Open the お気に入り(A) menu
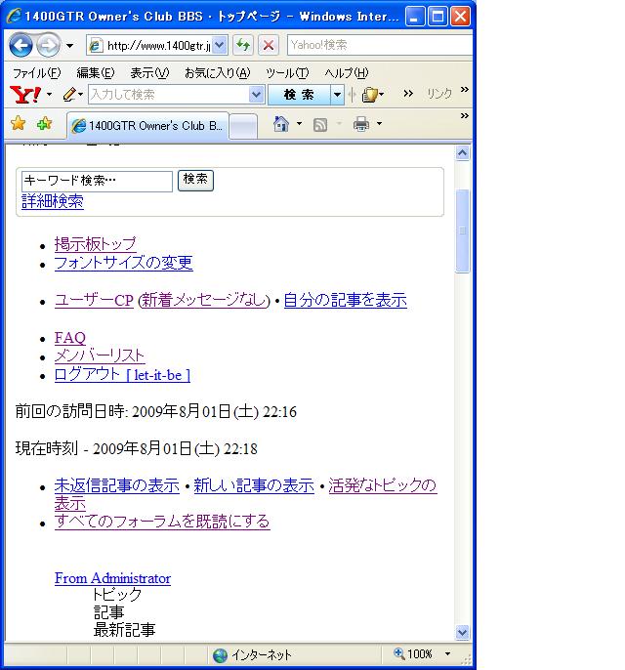This screenshot has height=670, width=625. [x=217, y=73]
